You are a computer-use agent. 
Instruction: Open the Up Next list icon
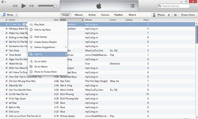coord(132,6)
